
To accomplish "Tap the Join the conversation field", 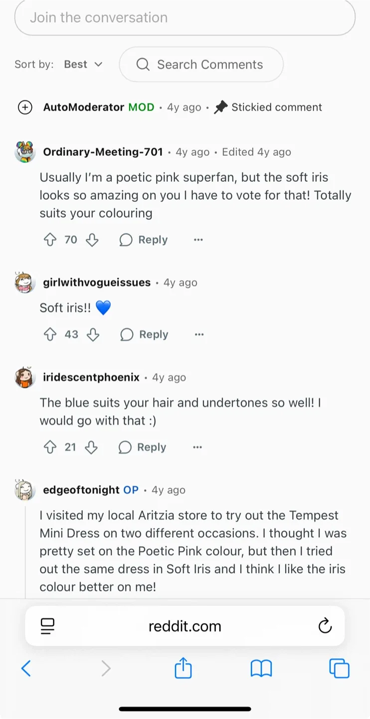I will pyautogui.click(x=185, y=17).
